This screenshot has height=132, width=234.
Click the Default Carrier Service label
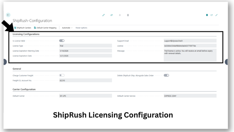tap(126, 96)
